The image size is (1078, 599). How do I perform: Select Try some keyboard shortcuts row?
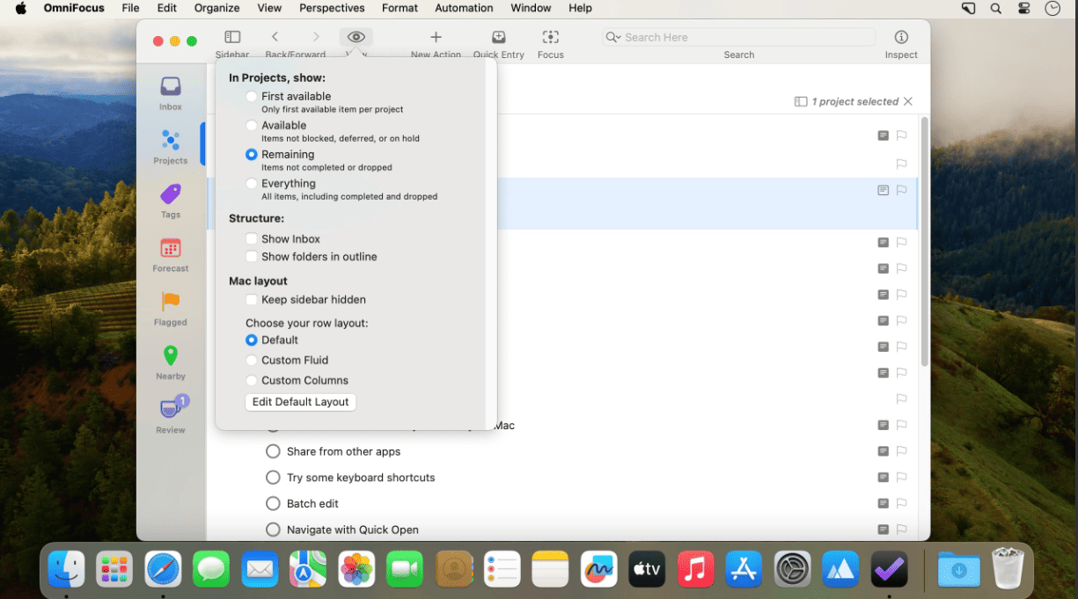[563, 478]
